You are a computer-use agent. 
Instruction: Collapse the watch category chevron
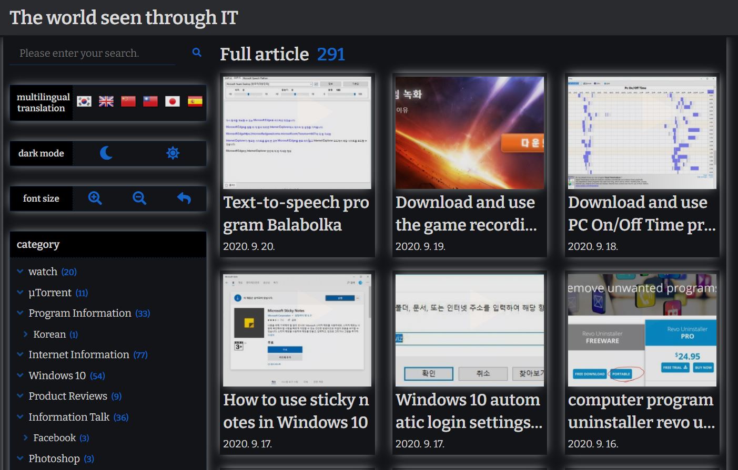tap(20, 271)
